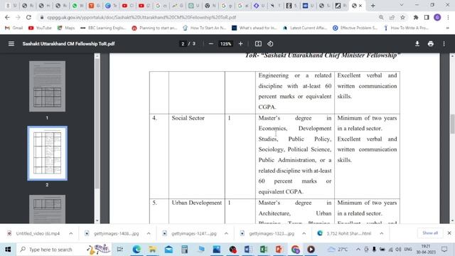
Task: Open Word from taskbar
Action: 248,250
